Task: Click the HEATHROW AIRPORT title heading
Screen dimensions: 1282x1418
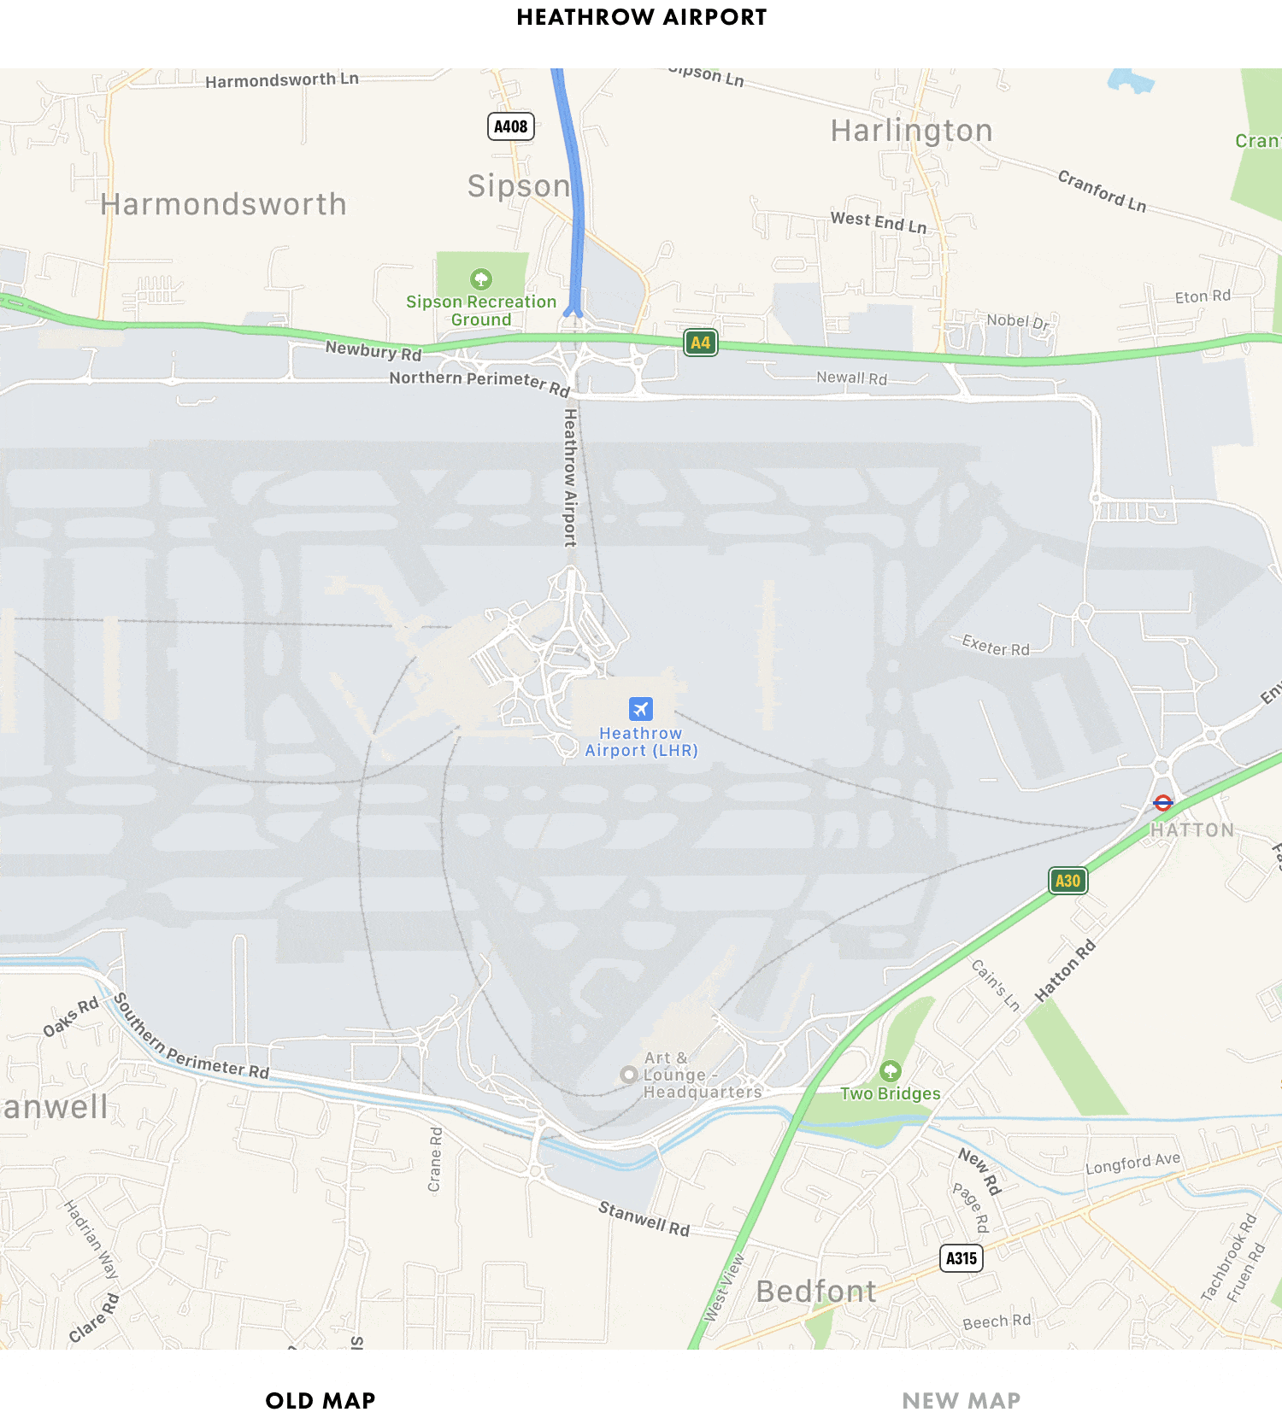Action: (642, 17)
